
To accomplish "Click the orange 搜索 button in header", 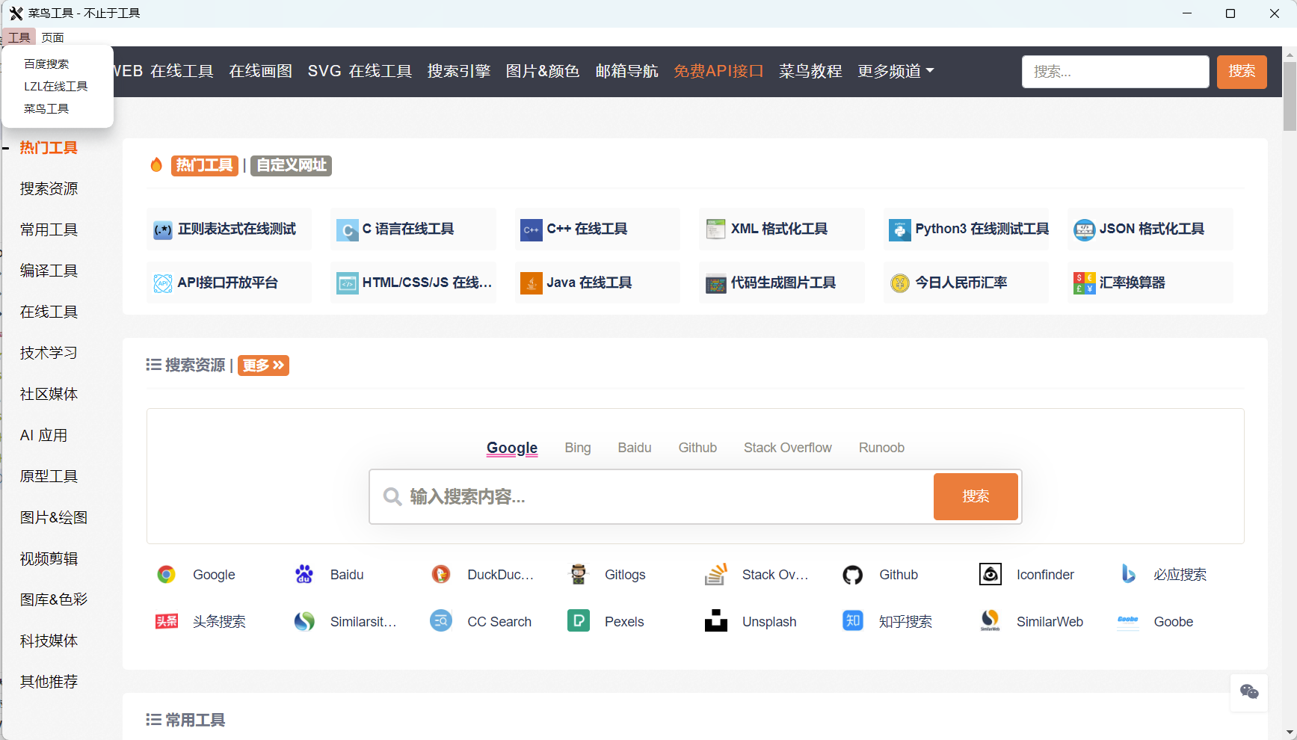I will (1242, 72).
